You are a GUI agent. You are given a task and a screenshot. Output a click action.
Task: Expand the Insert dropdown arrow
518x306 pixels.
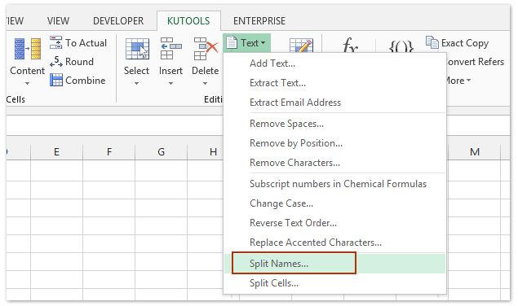point(170,84)
